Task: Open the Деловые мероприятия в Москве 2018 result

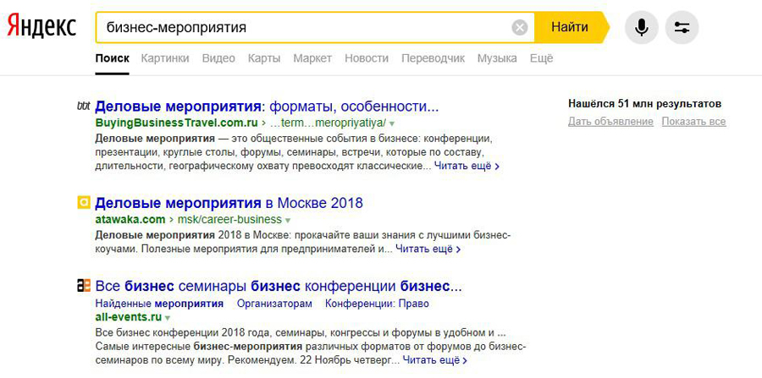Action: tap(229, 203)
